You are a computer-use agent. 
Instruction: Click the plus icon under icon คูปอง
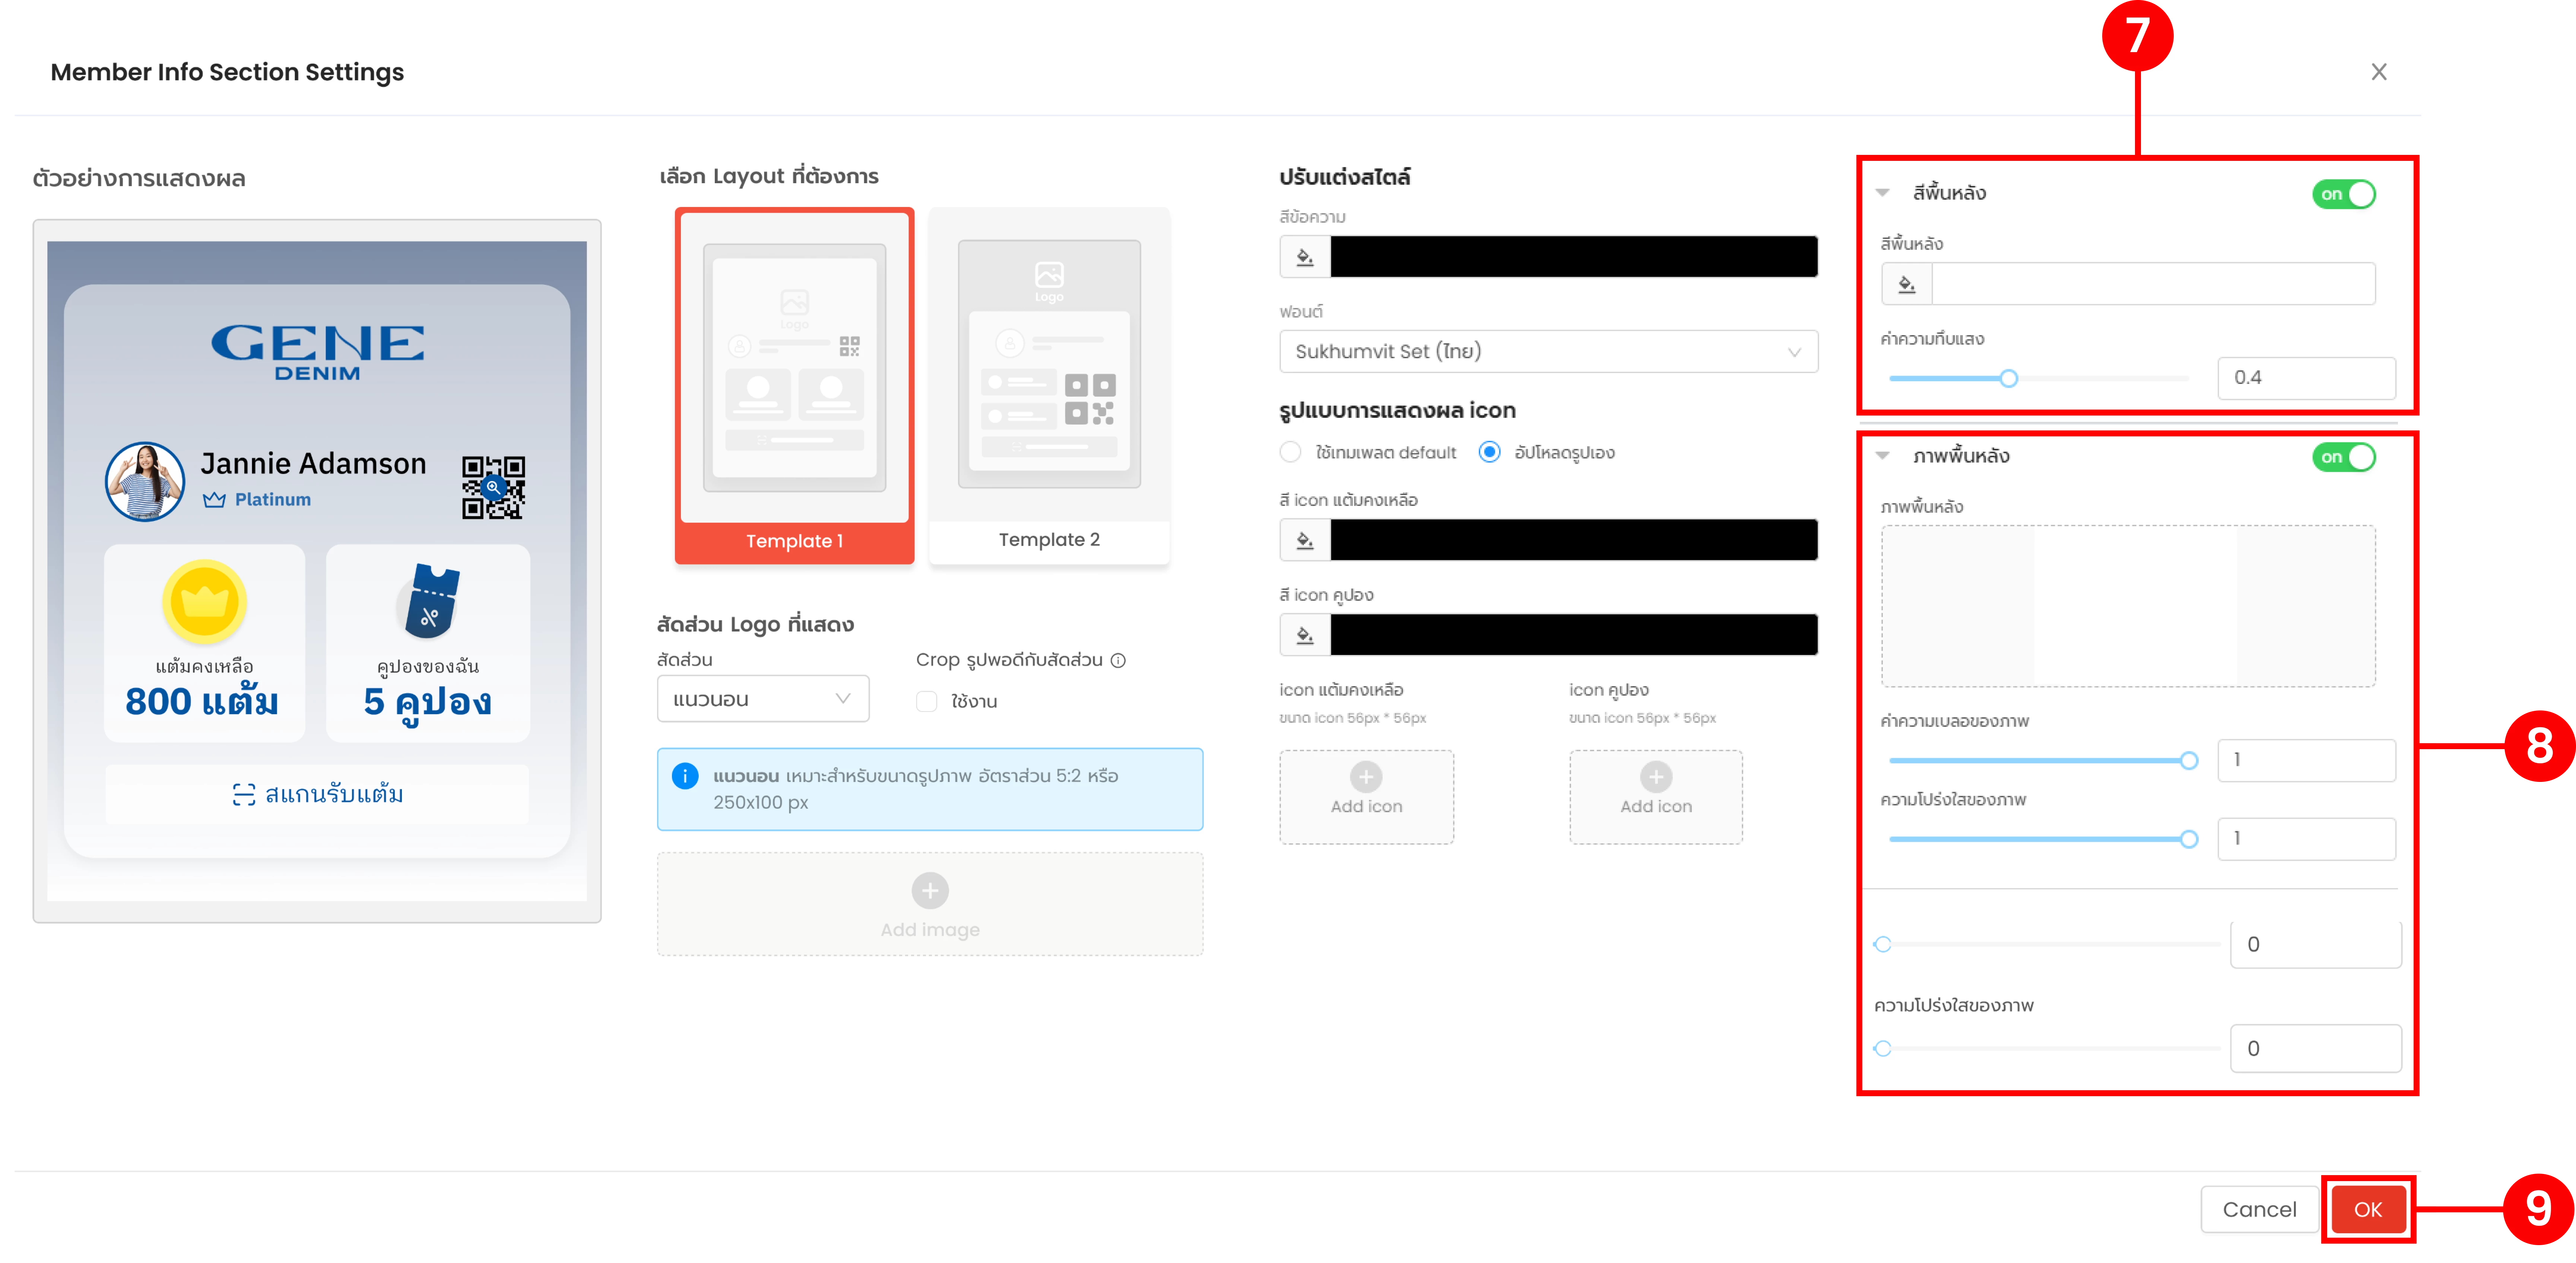pos(1656,777)
